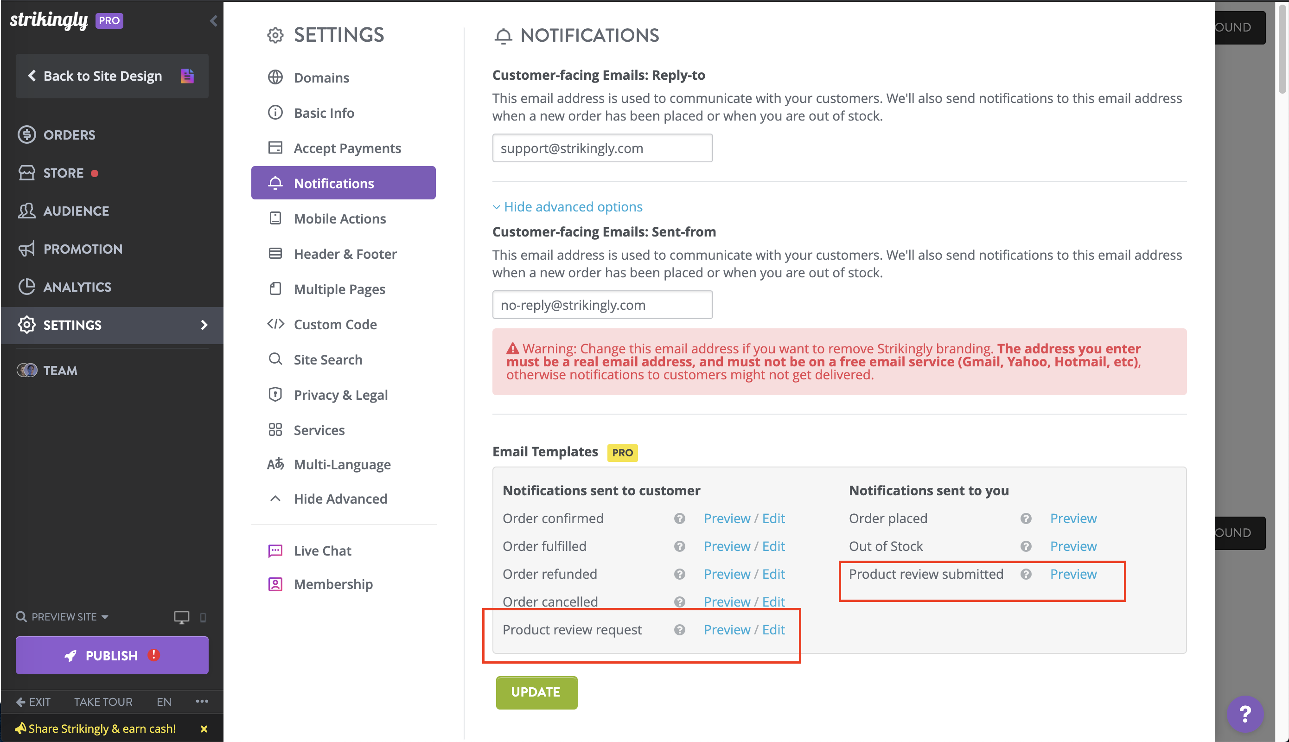Click the Basic Info circle icon

coord(275,113)
